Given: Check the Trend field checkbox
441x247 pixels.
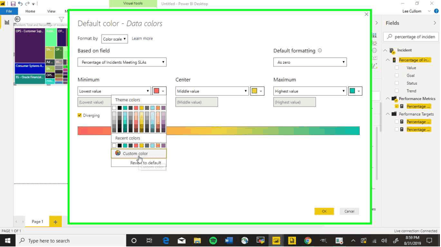Looking at the screenshot, I should click(397, 91).
